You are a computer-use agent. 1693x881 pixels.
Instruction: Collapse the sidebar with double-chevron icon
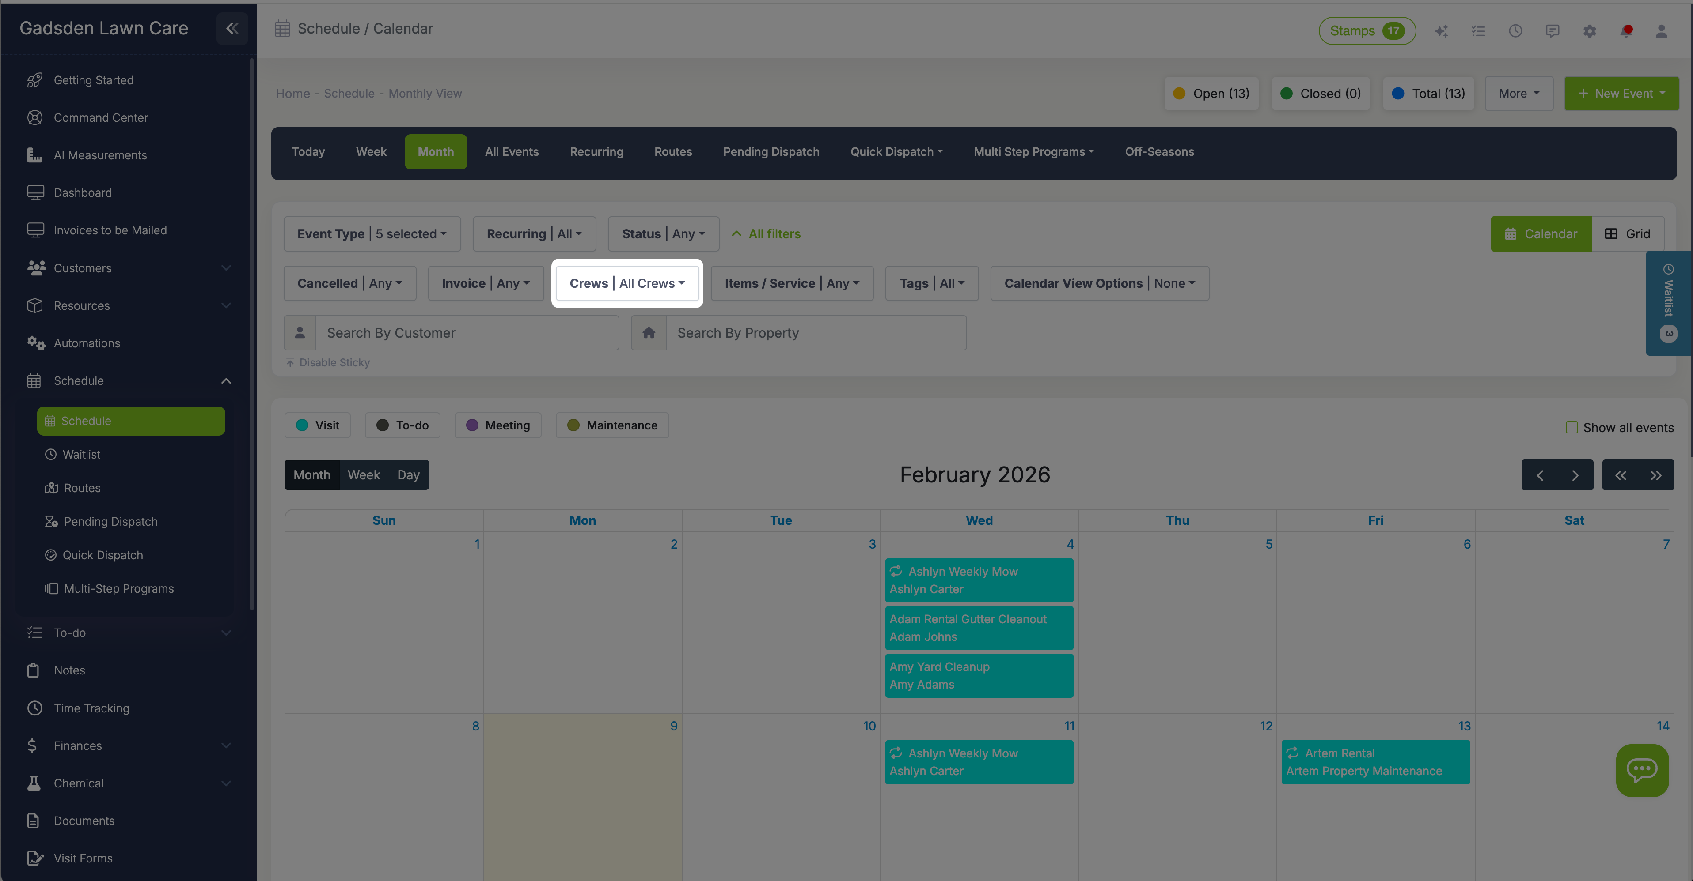pos(232,28)
